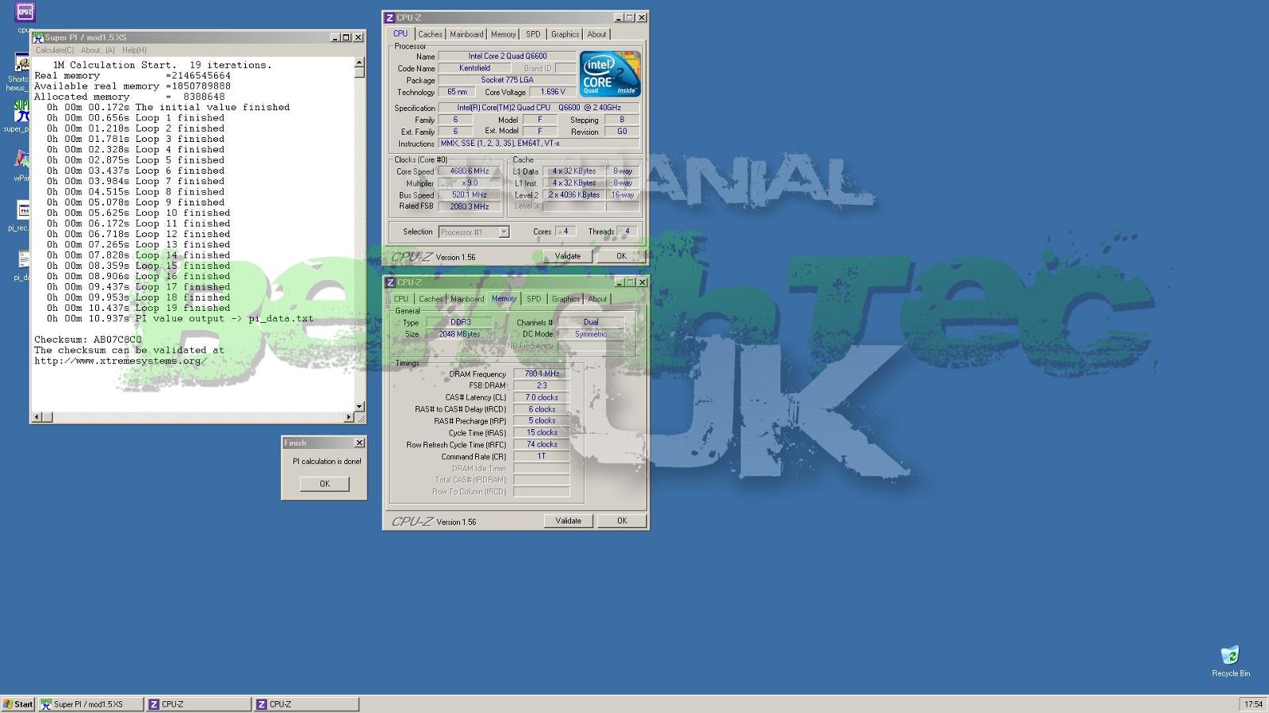This screenshot has width=1269, height=713.
Task: Switch to the Mainboard tab in the CPU-Z CPU window
Action: point(466,34)
